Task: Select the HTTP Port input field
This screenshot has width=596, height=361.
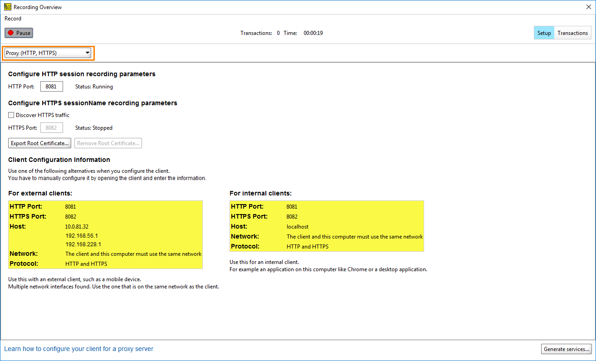Action: tap(51, 86)
